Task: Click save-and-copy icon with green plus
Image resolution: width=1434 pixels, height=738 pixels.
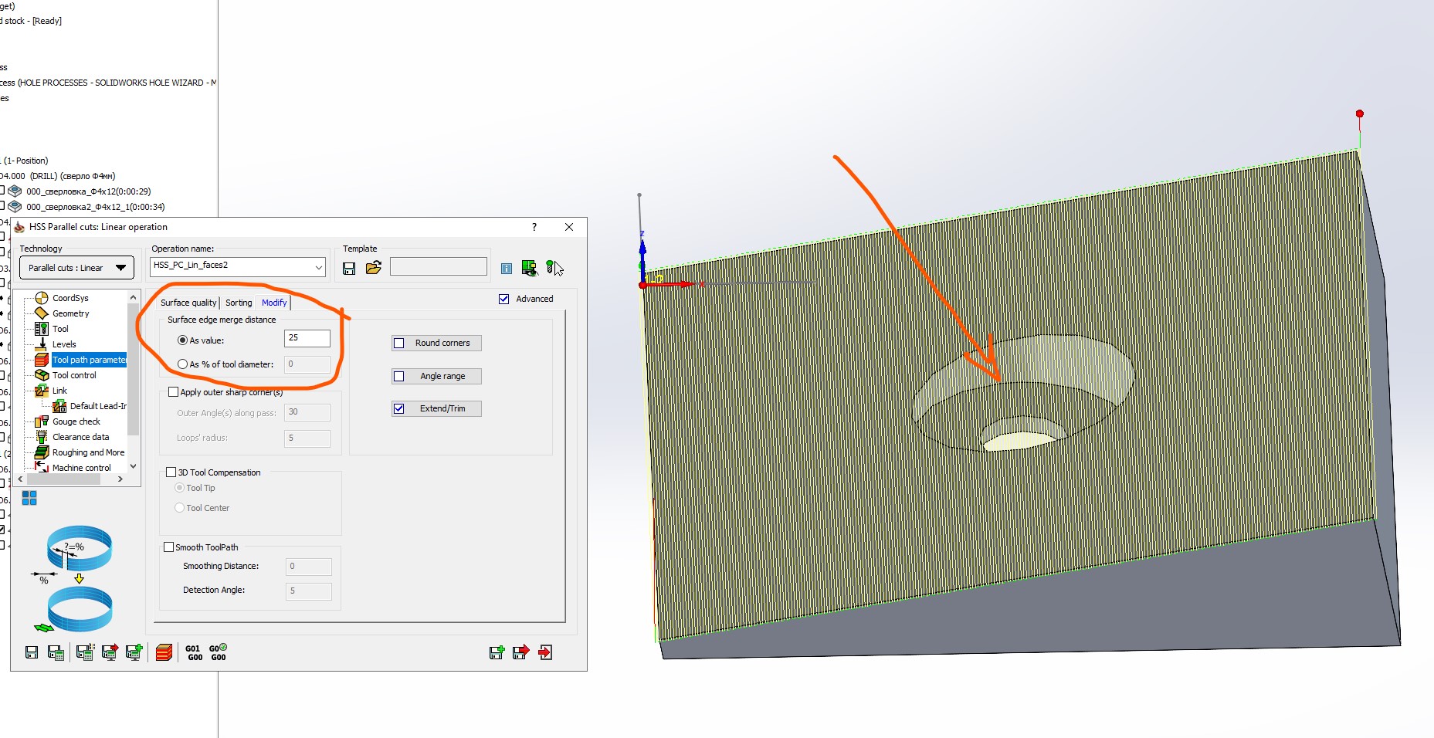Action: (x=497, y=652)
